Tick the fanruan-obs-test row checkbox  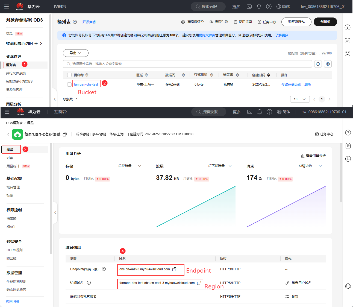tap(69, 84)
